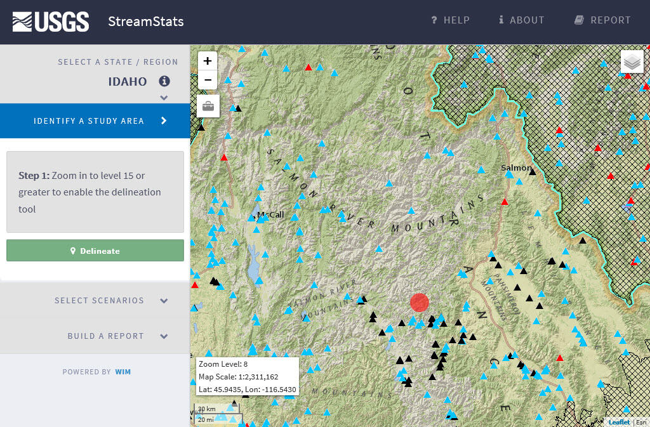Click the USGS logo
This screenshot has width=650, height=427.
pyautogui.click(x=50, y=21)
